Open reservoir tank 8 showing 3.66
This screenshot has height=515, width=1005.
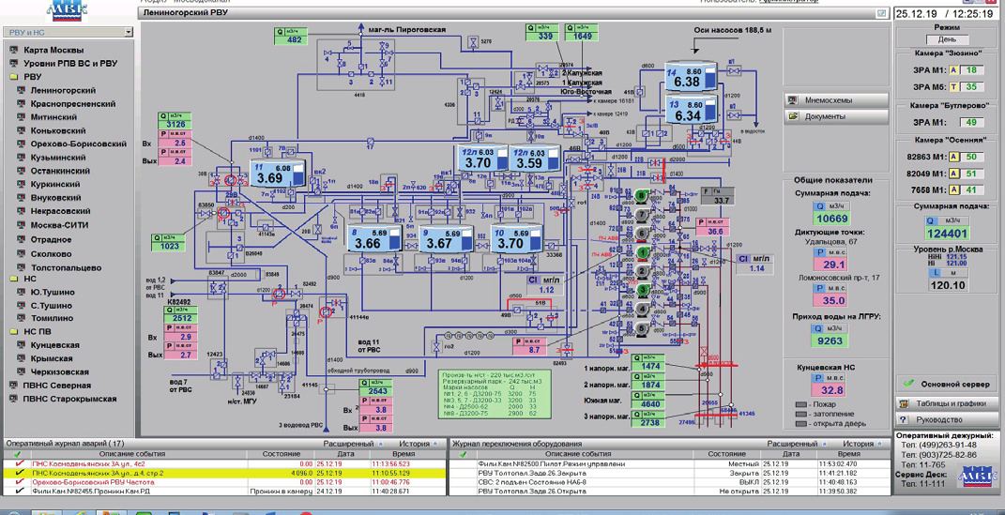[x=373, y=238]
